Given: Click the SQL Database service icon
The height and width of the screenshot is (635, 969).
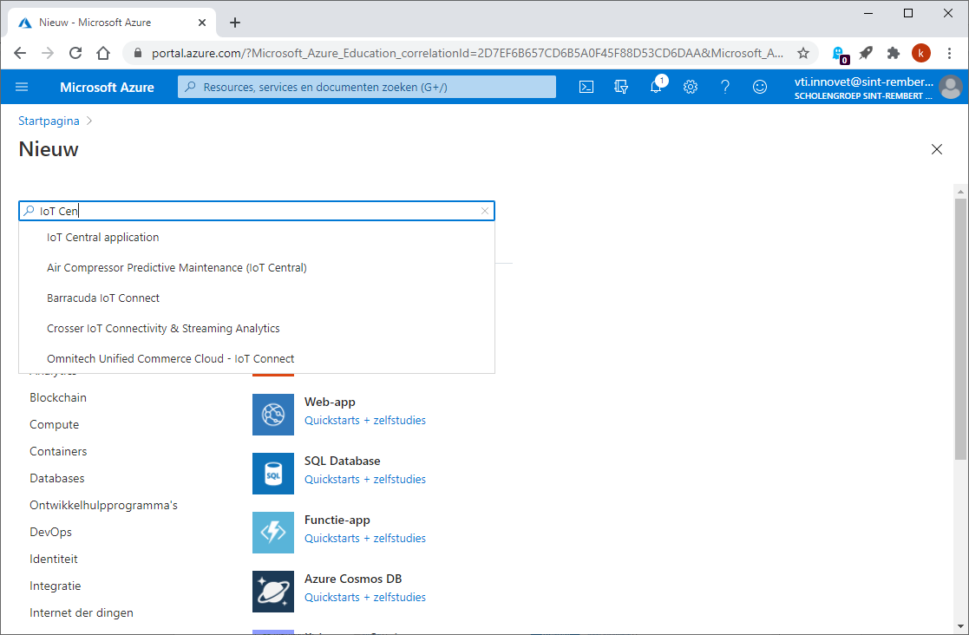Looking at the screenshot, I should (273, 474).
